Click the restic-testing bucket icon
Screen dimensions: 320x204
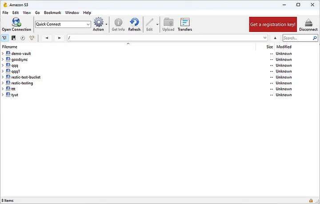(x=8, y=83)
